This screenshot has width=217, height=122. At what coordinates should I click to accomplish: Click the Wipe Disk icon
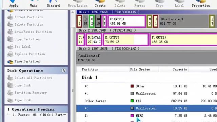(10, 100)
